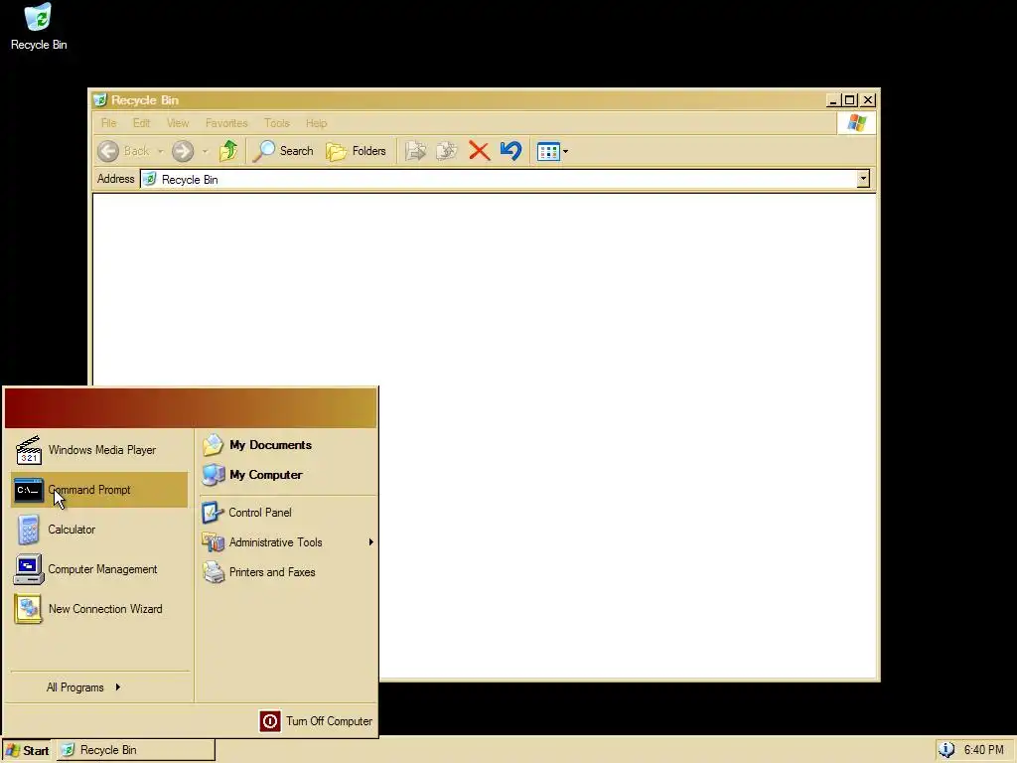Minimize the Recycle Bin window
The width and height of the screenshot is (1017, 763).
[834, 100]
